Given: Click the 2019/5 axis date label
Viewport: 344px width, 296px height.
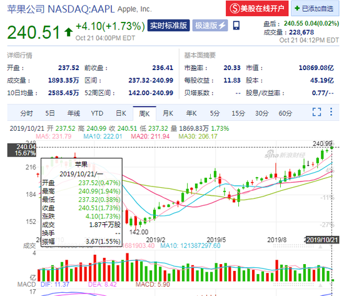Looking at the screenshot, I should click(x=216, y=240).
